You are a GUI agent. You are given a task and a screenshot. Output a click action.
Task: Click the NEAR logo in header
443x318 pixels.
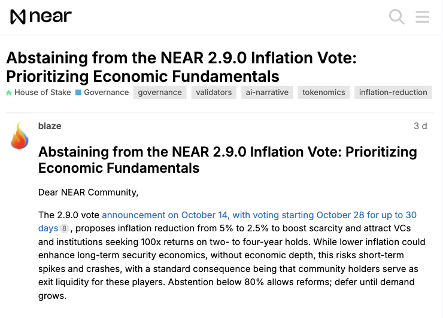point(41,17)
